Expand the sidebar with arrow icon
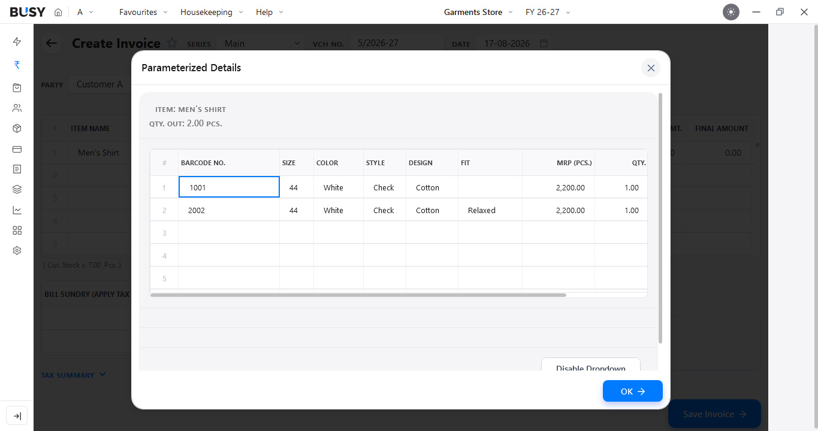This screenshot has height=431, width=818. pos(17,416)
